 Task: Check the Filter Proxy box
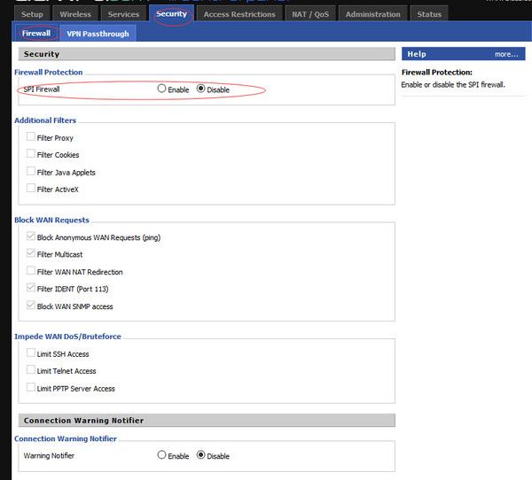[31, 136]
